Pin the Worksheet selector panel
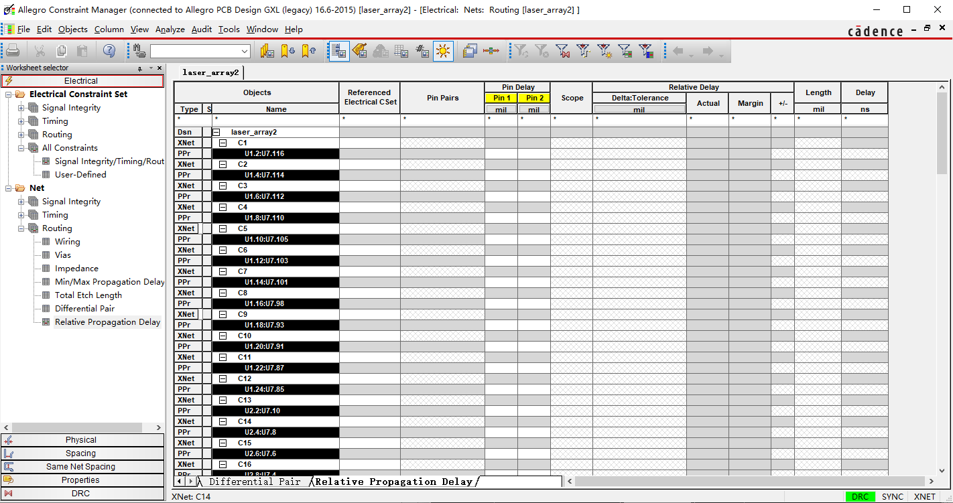 click(x=140, y=68)
